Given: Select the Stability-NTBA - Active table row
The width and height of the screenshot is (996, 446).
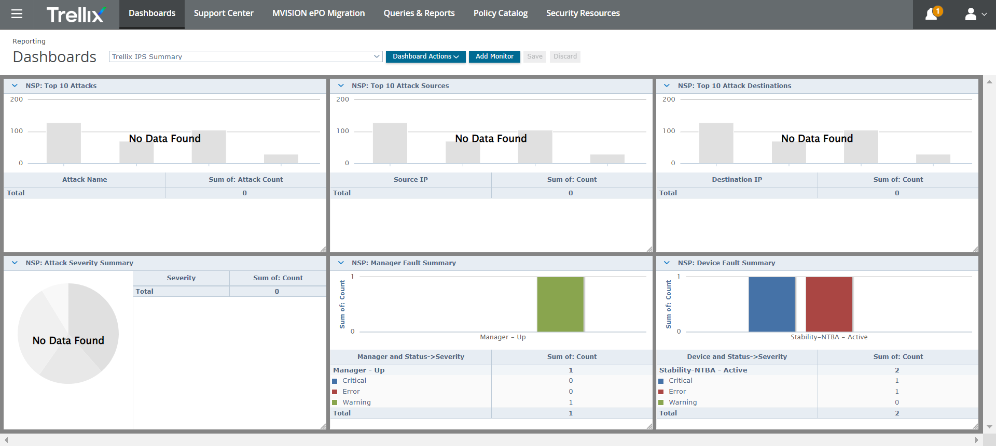Looking at the screenshot, I should point(818,370).
